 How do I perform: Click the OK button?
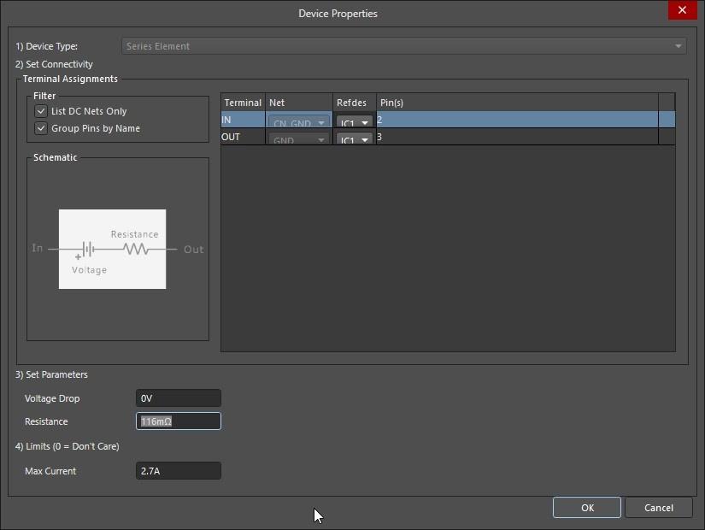coord(587,508)
